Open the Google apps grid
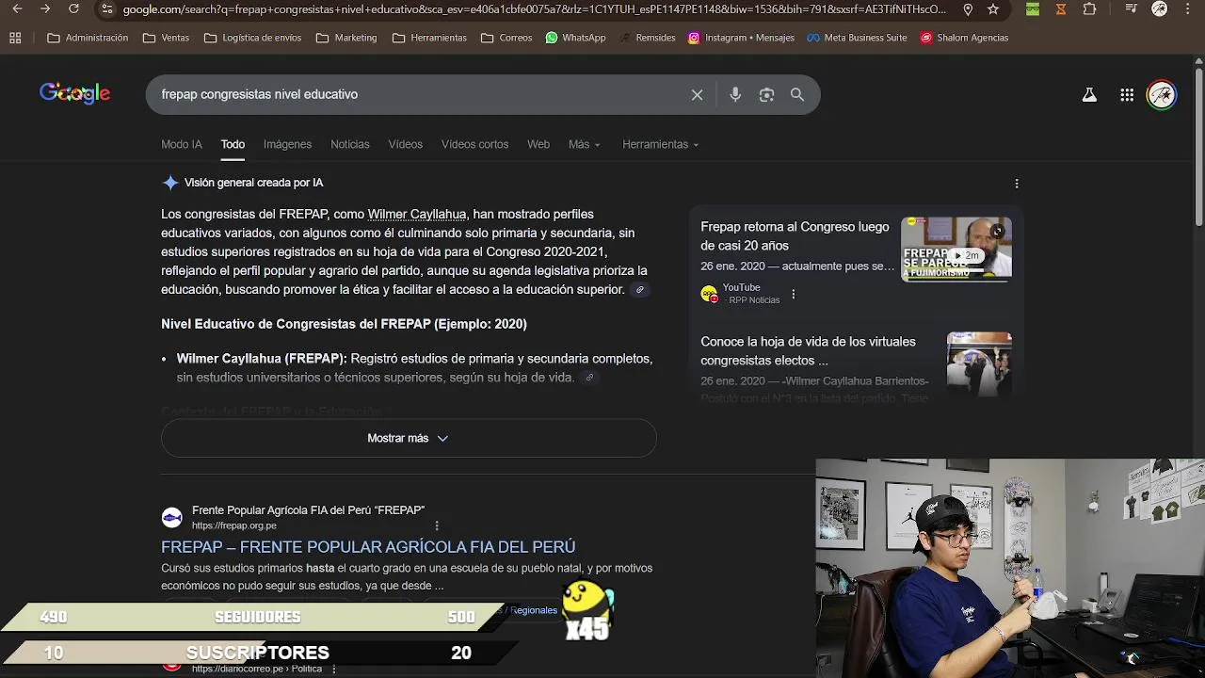This screenshot has height=678, width=1205. point(1127,95)
